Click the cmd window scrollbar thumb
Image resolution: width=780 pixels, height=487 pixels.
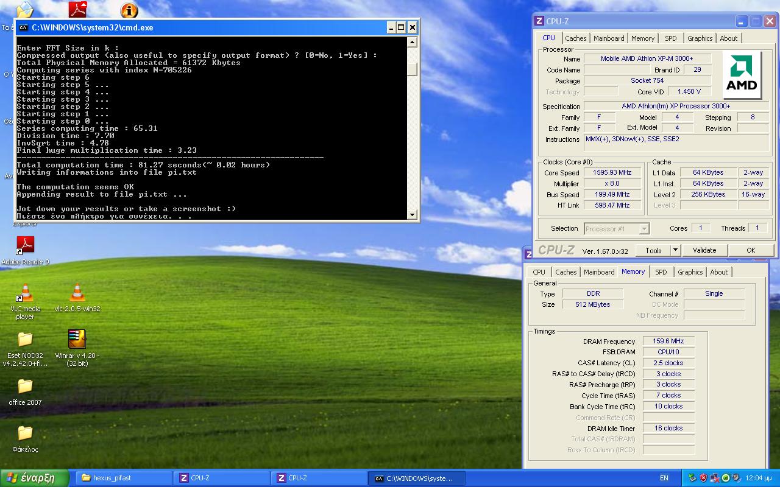click(x=413, y=69)
